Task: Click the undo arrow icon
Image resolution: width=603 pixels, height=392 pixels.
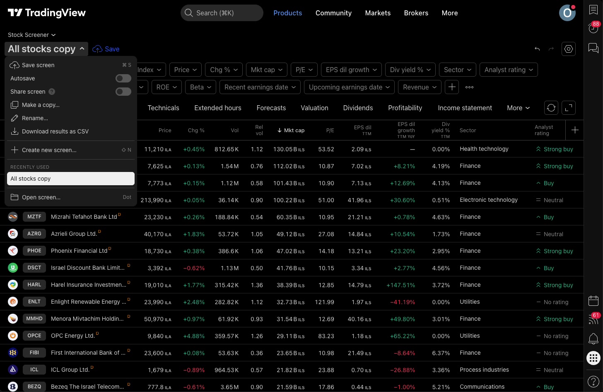Action: point(537,49)
